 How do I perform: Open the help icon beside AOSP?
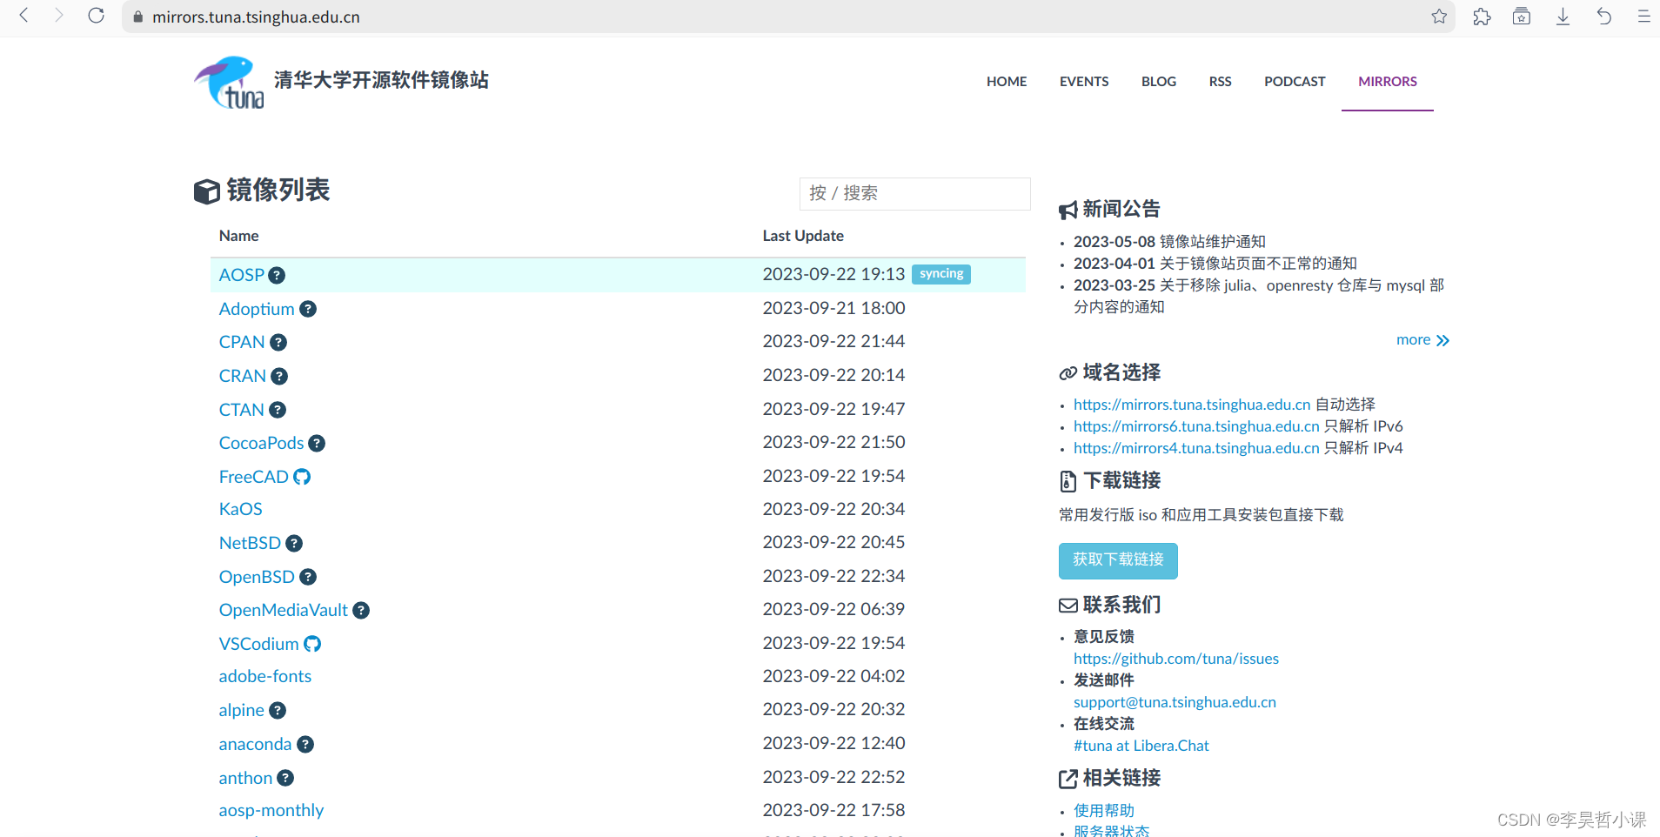(x=277, y=276)
